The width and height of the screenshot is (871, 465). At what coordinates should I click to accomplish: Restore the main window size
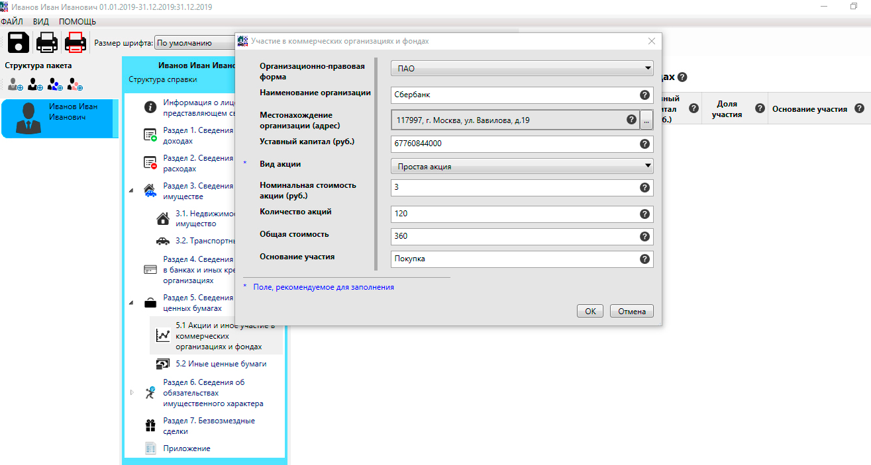tap(854, 6)
